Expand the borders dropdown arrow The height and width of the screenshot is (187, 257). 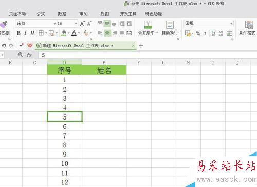(46, 33)
